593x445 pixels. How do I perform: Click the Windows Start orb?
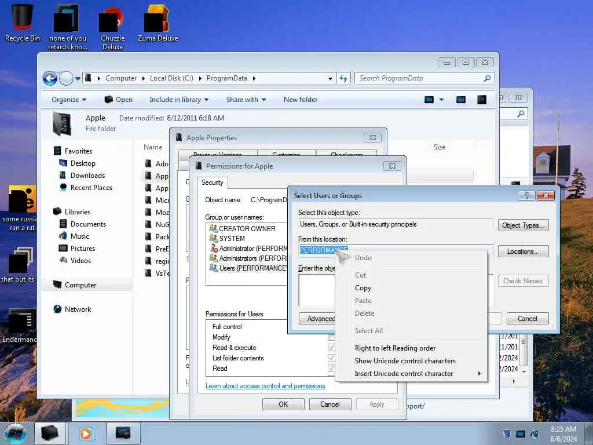click(x=16, y=433)
